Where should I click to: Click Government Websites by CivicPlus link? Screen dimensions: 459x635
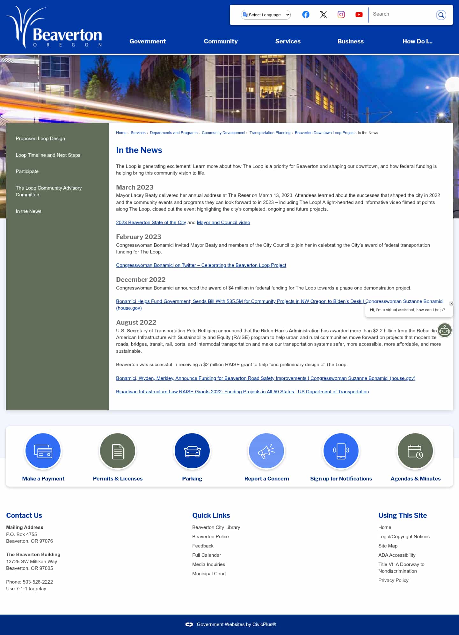coord(236,624)
